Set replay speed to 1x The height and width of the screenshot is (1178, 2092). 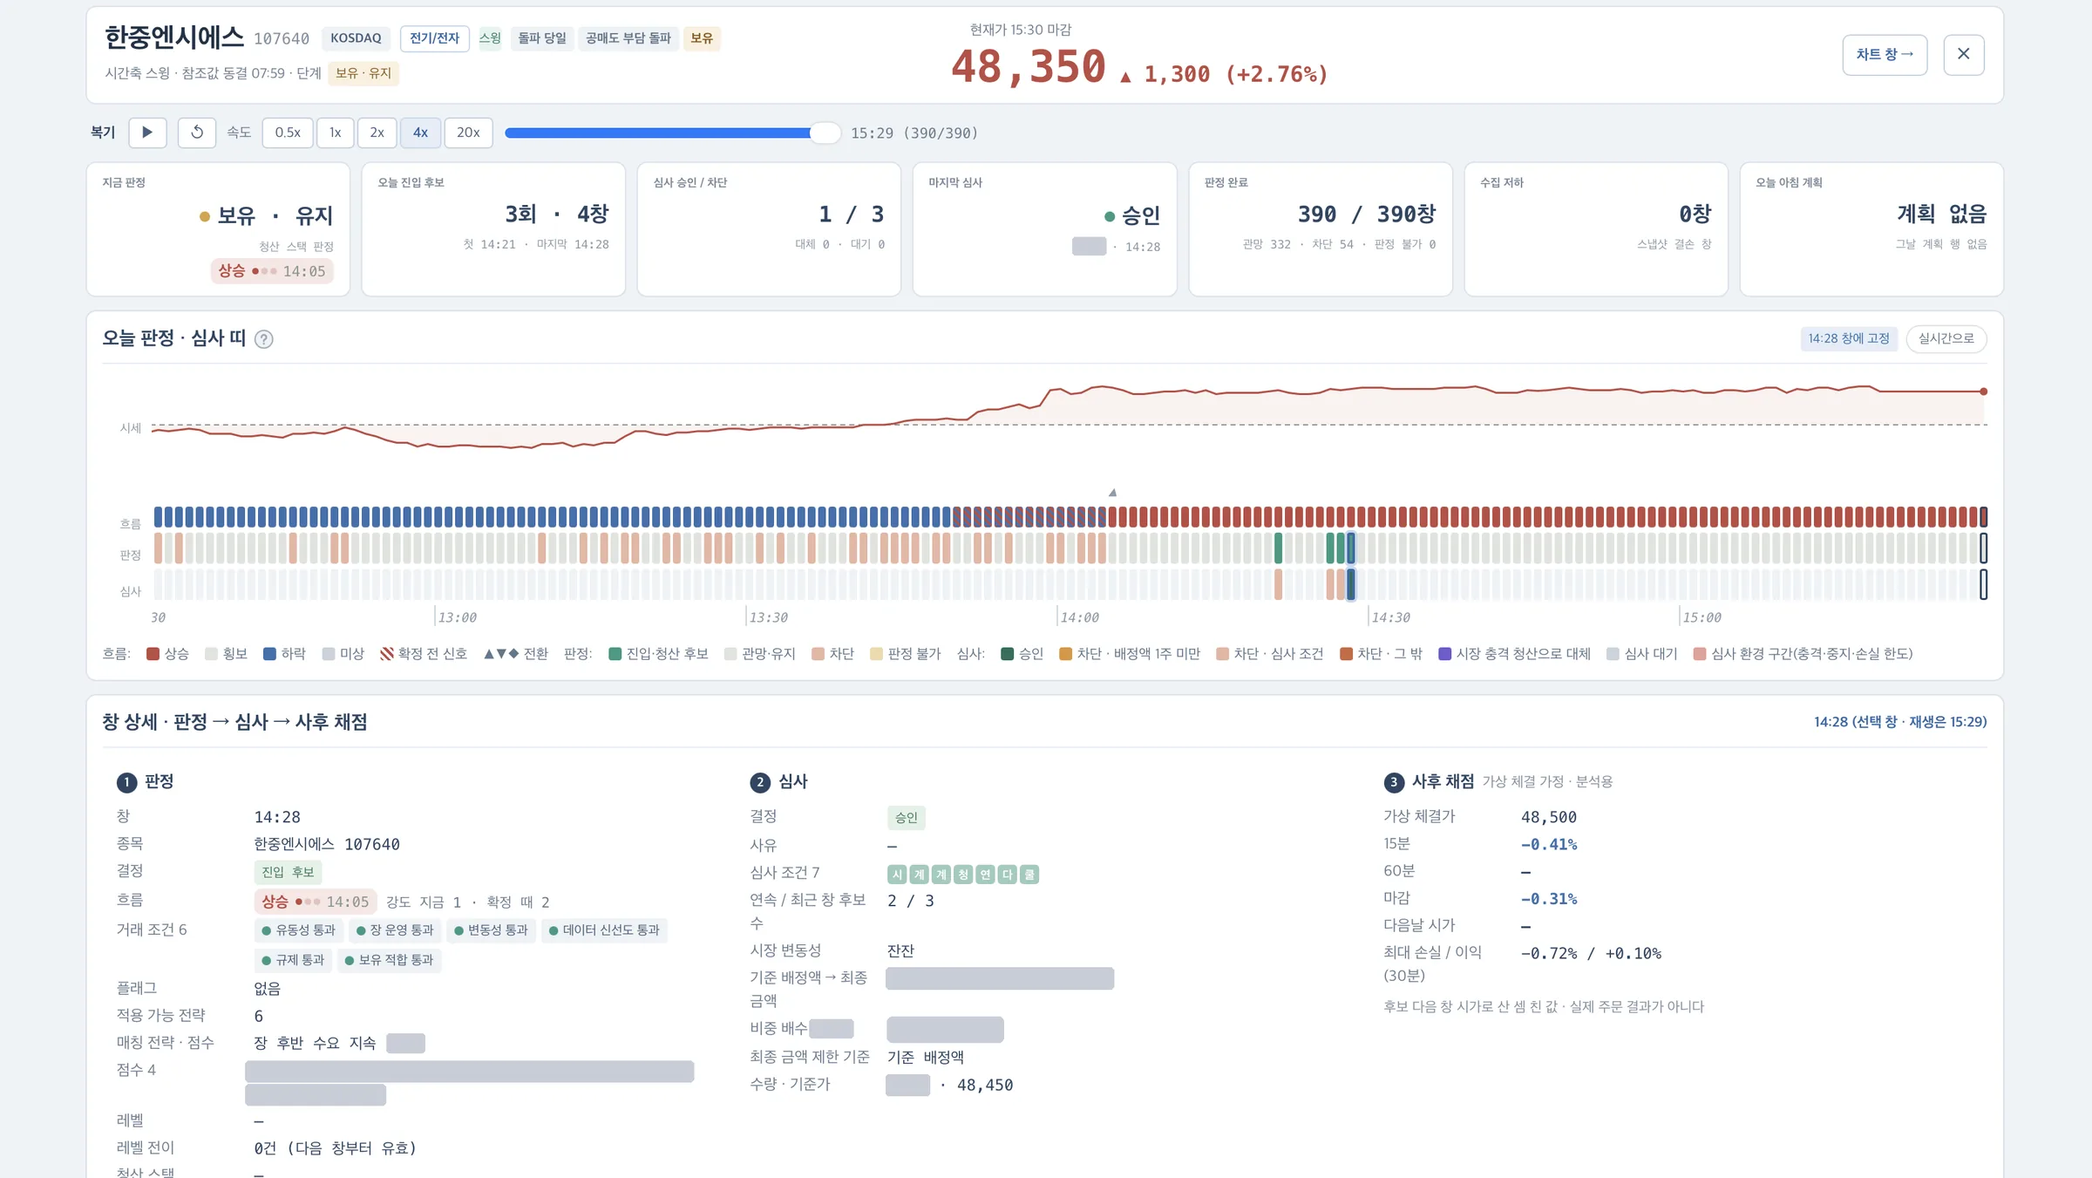[x=336, y=133]
